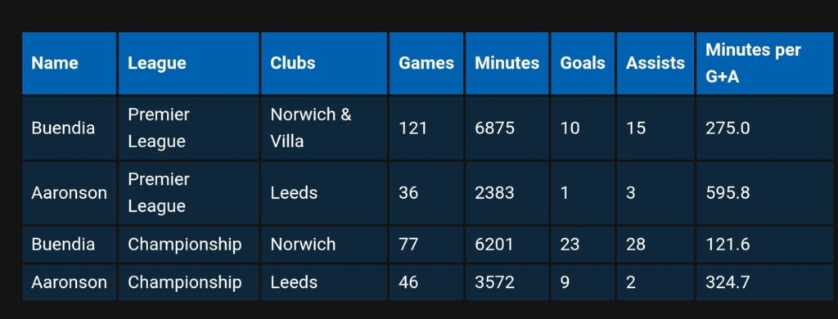Viewport: 838px width, 319px height.
Task: Select the Goals column header
Action: click(x=583, y=63)
